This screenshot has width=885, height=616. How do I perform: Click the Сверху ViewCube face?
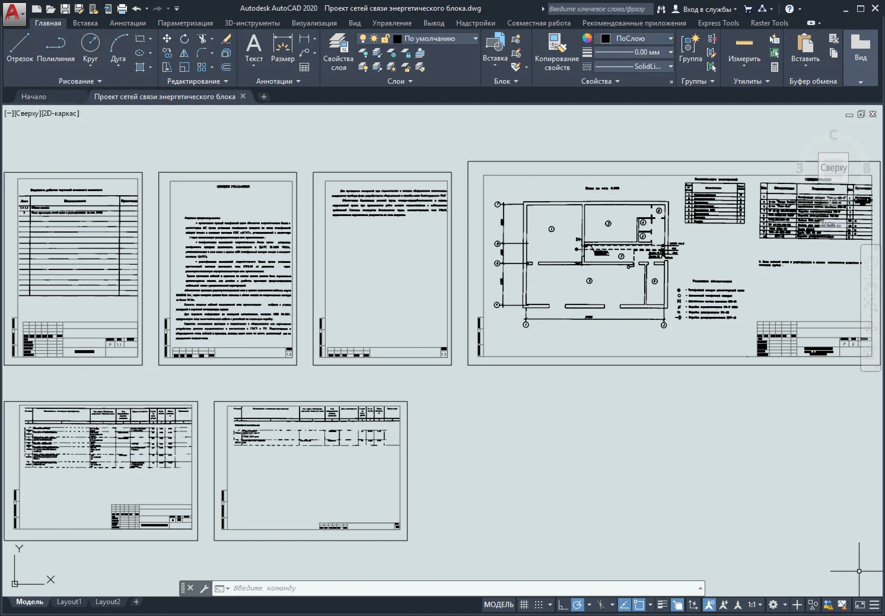[833, 168]
